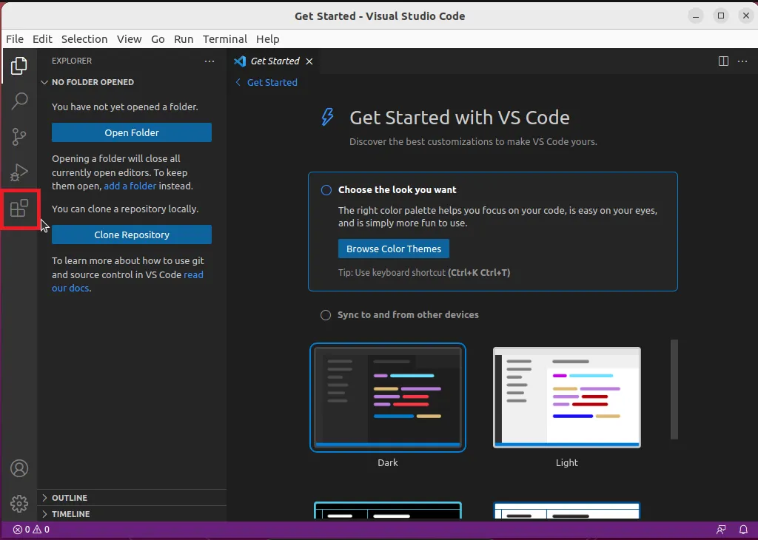
Task: Open the Edit menu
Action: pyautogui.click(x=42, y=39)
